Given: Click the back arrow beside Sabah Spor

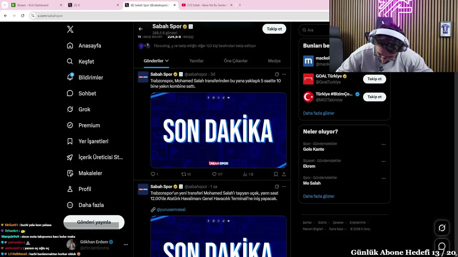Looking at the screenshot, I should pos(141,29).
